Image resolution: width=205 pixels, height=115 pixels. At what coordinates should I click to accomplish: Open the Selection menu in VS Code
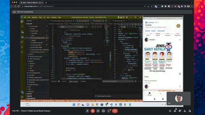[35, 17]
